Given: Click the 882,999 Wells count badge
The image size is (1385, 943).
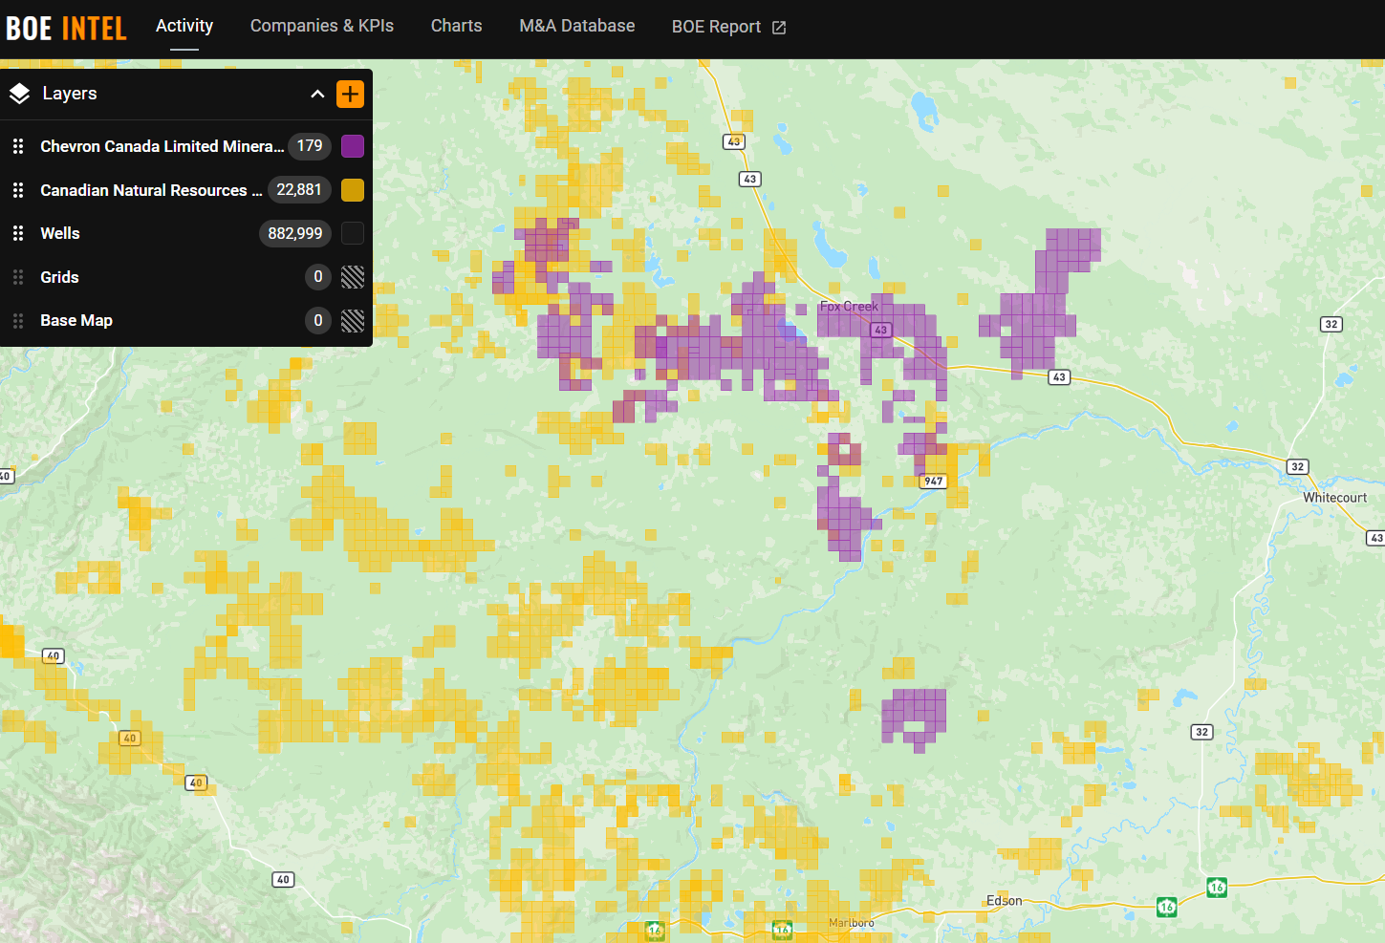Looking at the screenshot, I should (295, 233).
